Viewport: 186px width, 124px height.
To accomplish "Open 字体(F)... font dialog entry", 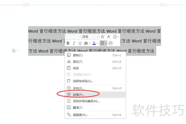I will pyautogui.click(x=95, y=88).
